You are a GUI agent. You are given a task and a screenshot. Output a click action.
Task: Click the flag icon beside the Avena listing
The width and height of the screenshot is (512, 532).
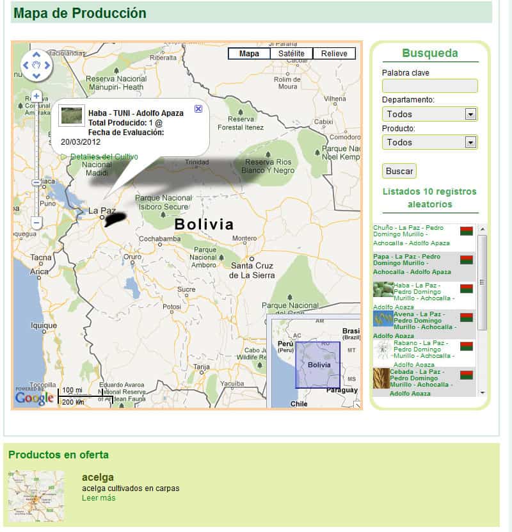point(467,318)
